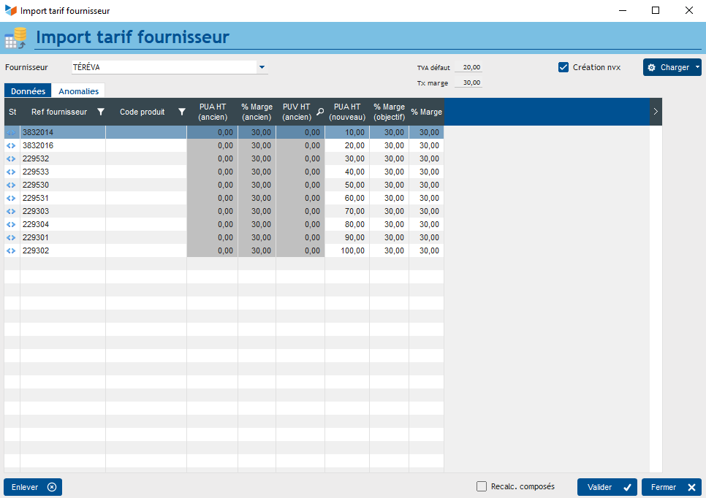Click the TVA défaut value field
The width and height of the screenshot is (706, 498).
coord(468,67)
